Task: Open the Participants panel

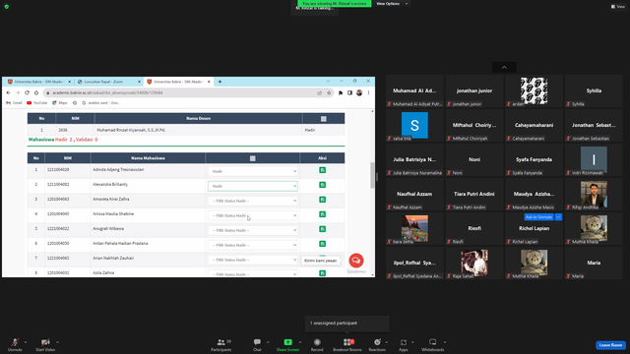Action: coord(220,344)
